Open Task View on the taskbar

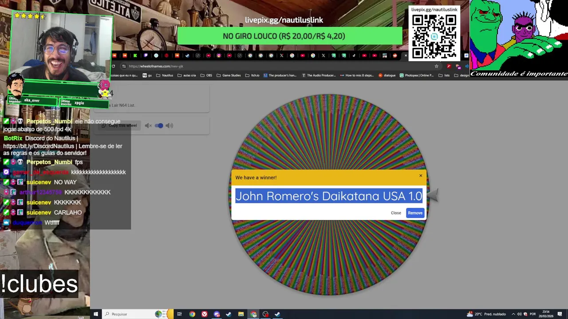pos(179,314)
